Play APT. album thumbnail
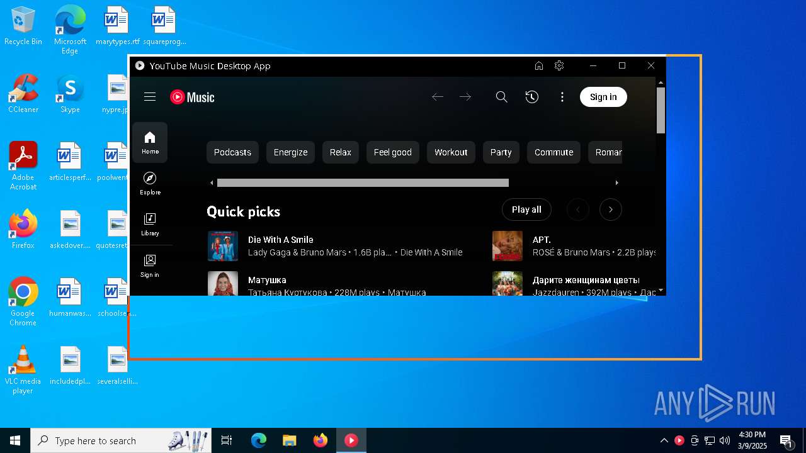The image size is (806, 453). coord(508,246)
